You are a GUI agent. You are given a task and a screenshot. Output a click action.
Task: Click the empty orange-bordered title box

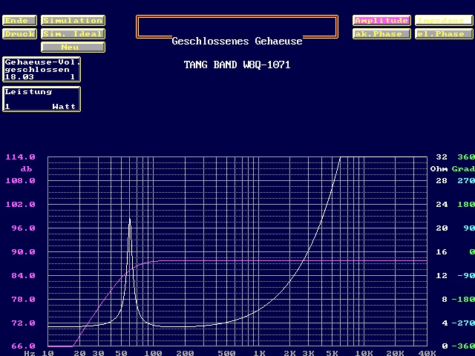[237, 24]
